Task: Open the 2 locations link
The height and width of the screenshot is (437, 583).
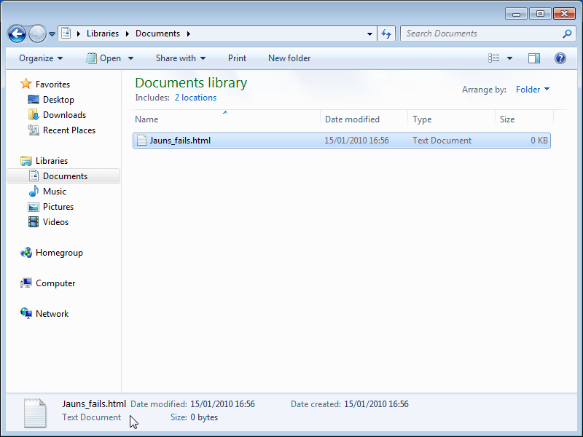Action: coord(195,98)
